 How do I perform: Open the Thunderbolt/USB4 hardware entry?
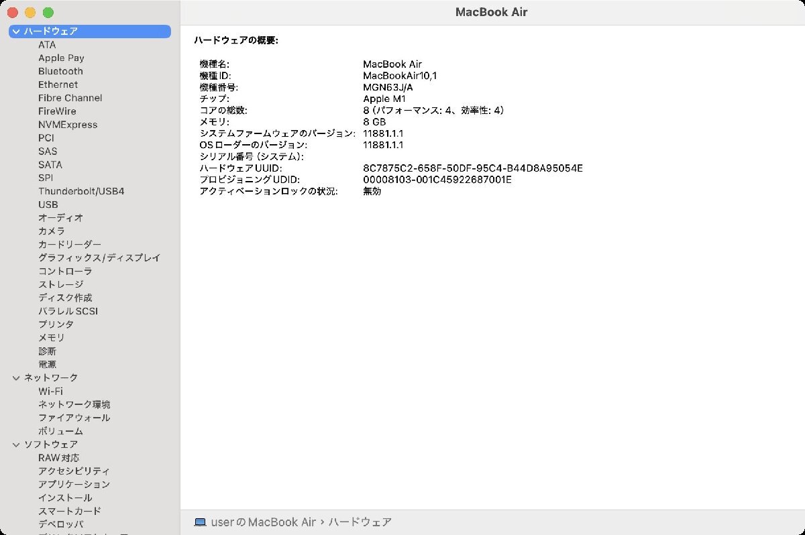pyautogui.click(x=80, y=191)
